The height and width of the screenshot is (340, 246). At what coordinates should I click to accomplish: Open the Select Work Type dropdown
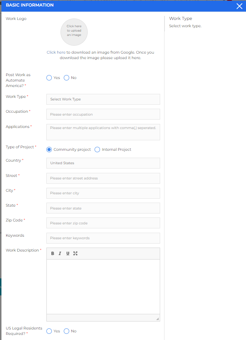click(103, 99)
